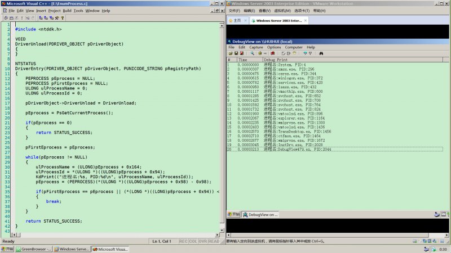Click the red Clear display icon in DebugView
The width and height of the screenshot is (451, 253).
(272, 53)
